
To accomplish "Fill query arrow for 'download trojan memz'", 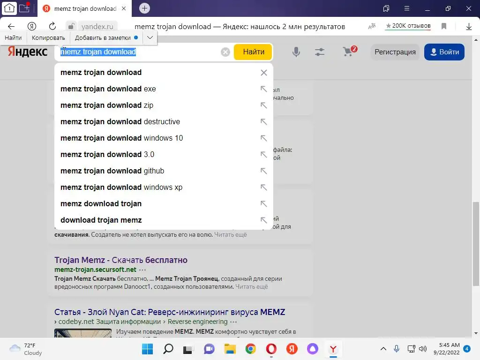I will pos(263,220).
